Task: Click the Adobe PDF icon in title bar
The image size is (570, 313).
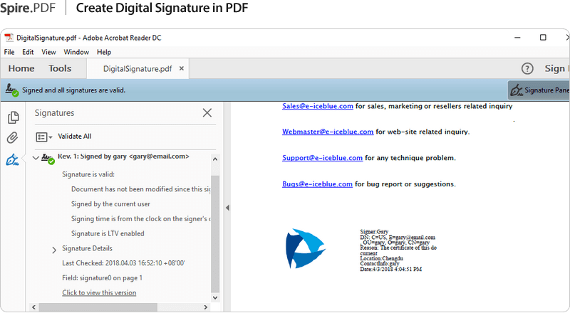Action: 9,38
